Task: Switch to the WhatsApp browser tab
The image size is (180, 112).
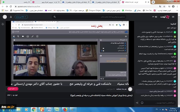Action: (x=16, y=2)
